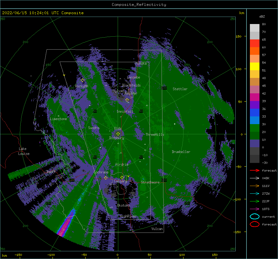
Task: Click the HighRiver city label
Action: click(x=128, y=216)
